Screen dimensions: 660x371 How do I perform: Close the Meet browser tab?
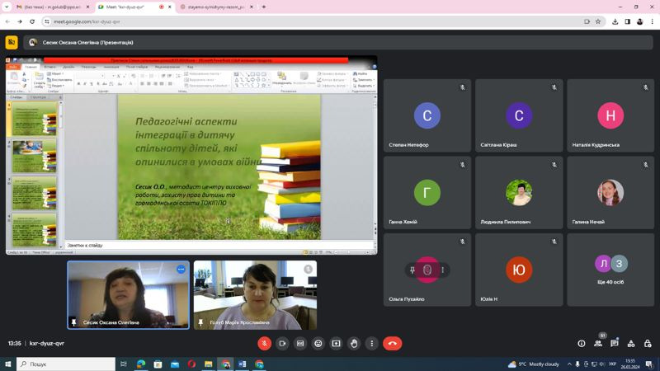pyautogui.click(x=170, y=7)
